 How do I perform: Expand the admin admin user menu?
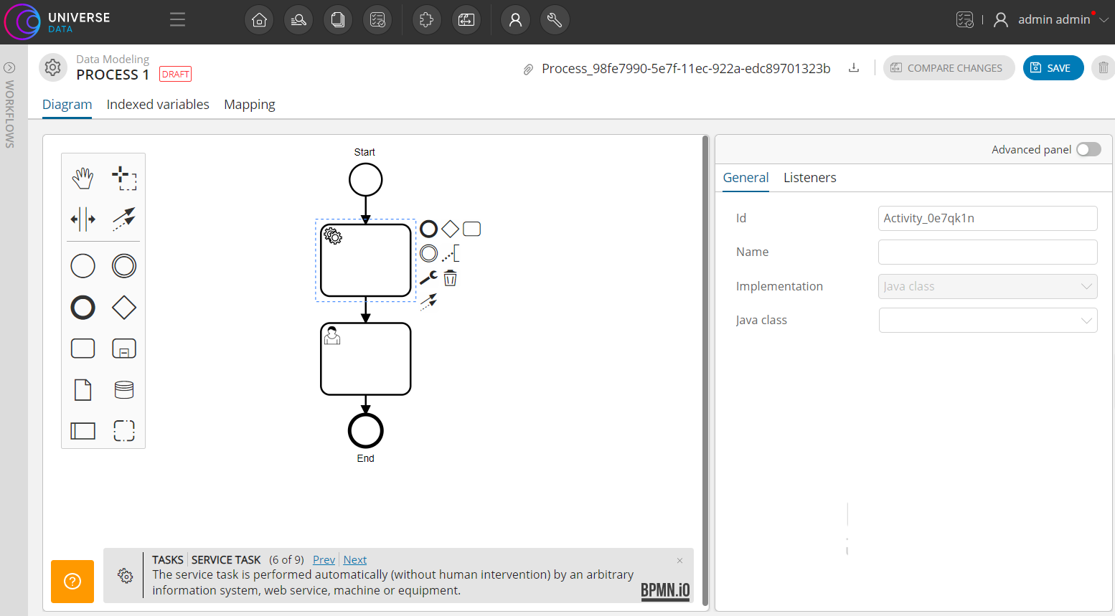click(1052, 19)
